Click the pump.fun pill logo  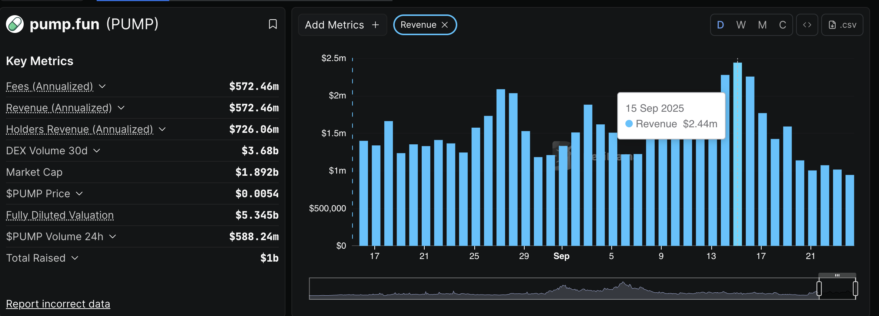point(15,24)
